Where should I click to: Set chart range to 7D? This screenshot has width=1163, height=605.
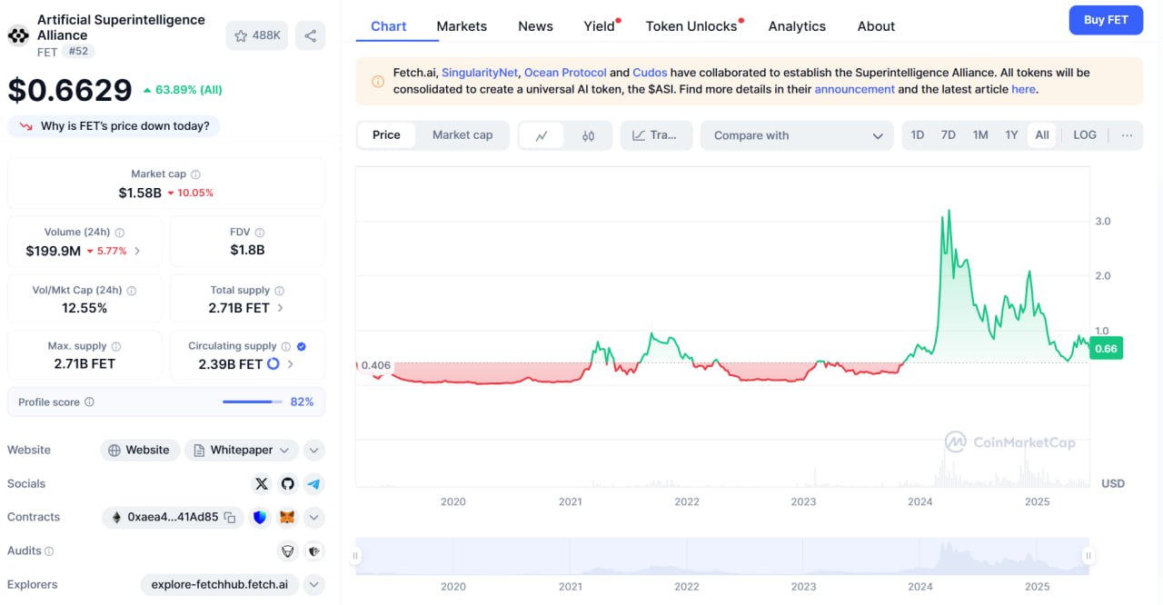949,135
